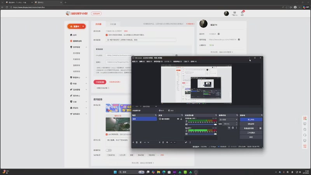Viewport: 311px width, 175px height.
Task: Click the room title input field
Action: pos(141,40)
